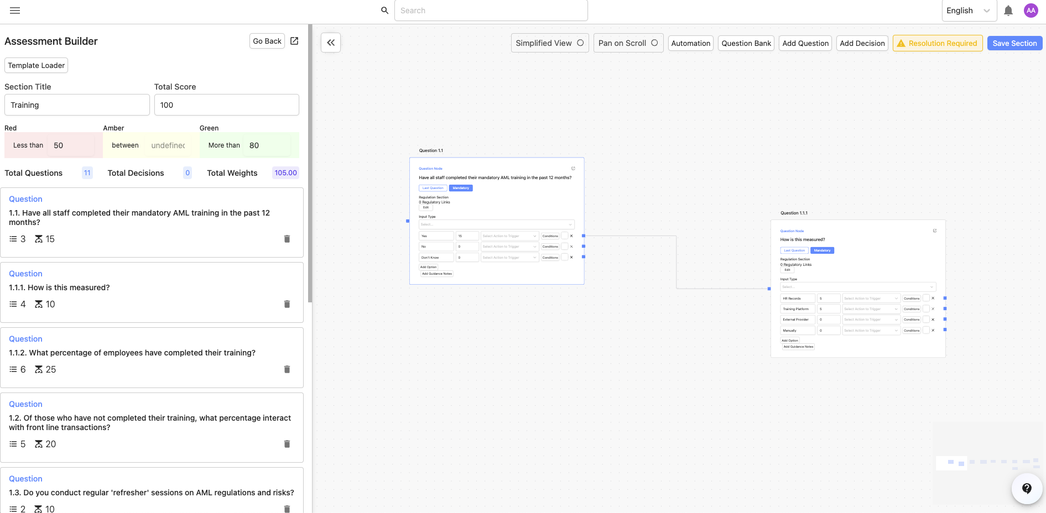Open Input Type dropdown in Question 1.1 node
The width and height of the screenshot is (1046, 513).
[496, 224]
